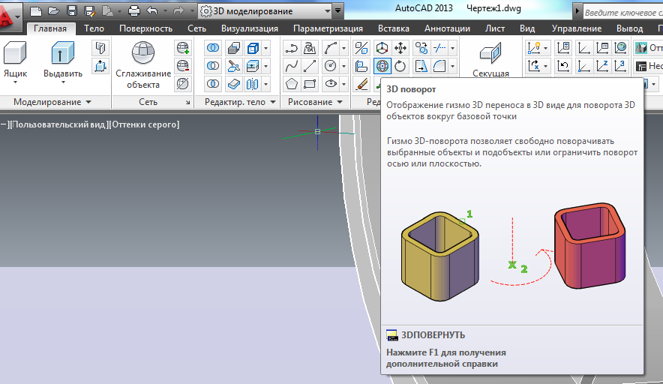This screenshot has width=663, height=384.
Task: Select the Move four-arrows tool
Action: coord(400,48)
